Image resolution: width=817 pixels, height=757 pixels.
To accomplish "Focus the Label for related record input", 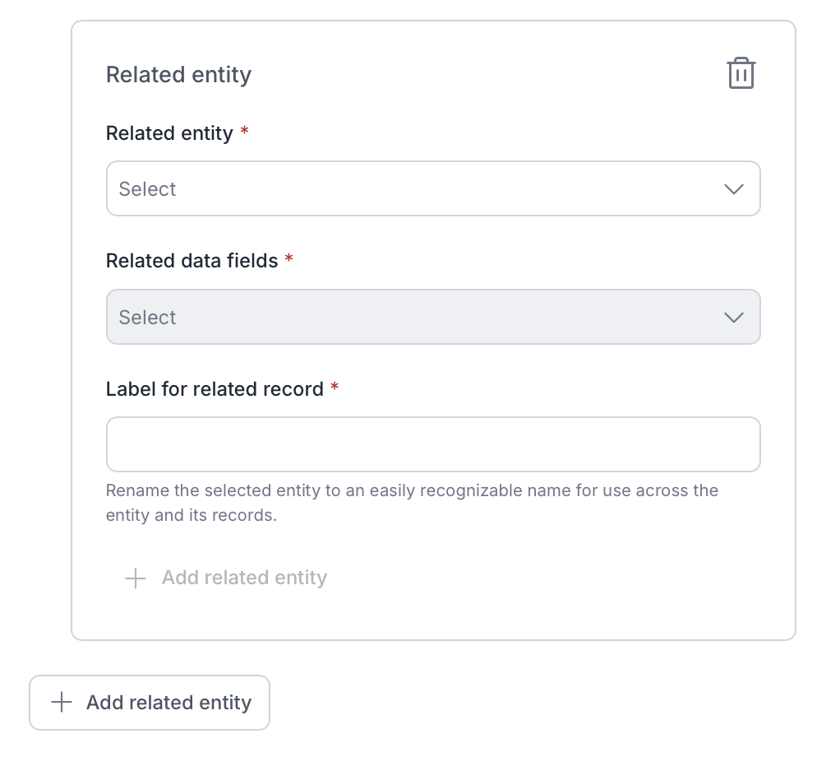I will (433, 444).
